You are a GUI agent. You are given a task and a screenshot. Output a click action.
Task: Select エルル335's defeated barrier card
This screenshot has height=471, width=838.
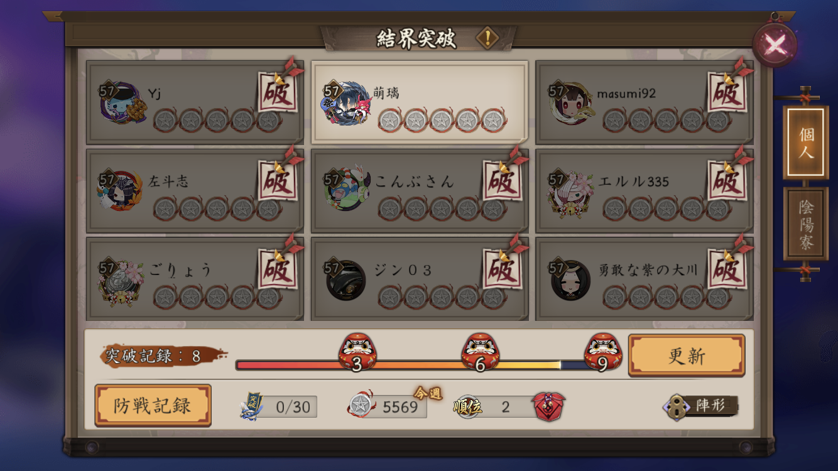click(x=645, y=191)
